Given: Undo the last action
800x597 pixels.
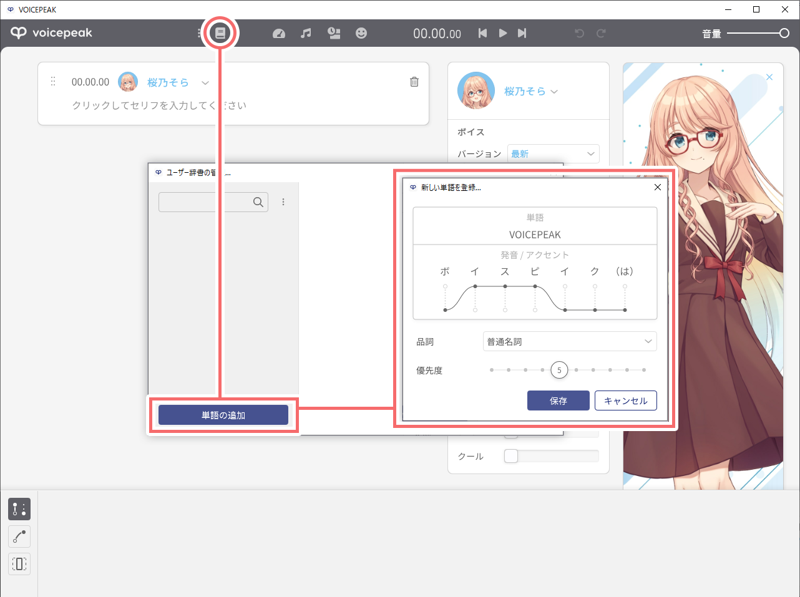Looking at the screenshot, I should (579, 33).
